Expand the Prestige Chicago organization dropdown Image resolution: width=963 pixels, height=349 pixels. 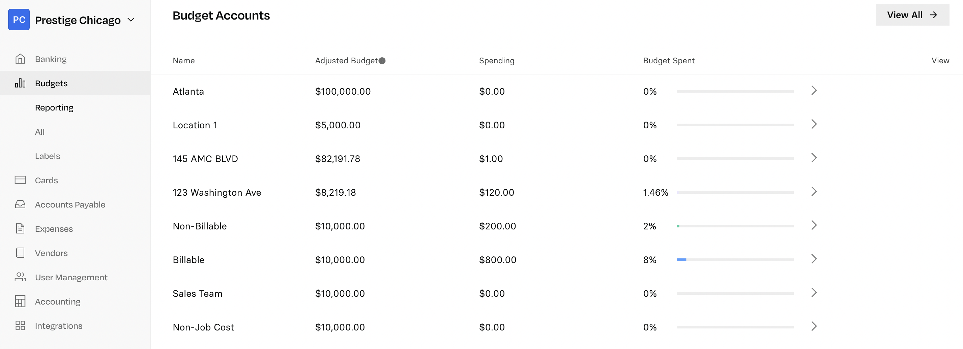(131, 20)
